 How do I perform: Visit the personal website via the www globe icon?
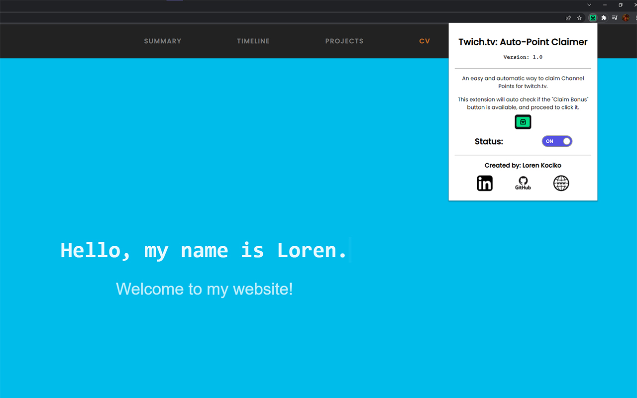tap(561, 183)
